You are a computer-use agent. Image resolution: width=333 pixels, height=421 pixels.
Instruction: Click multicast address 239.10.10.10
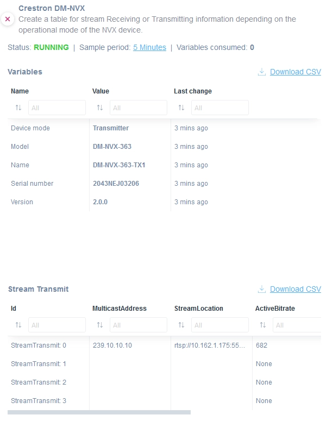pyautogui.click(x=112, y=345)
